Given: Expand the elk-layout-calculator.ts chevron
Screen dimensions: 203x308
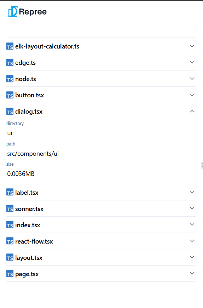Looking at the screenshot, I should pos(192,46).
